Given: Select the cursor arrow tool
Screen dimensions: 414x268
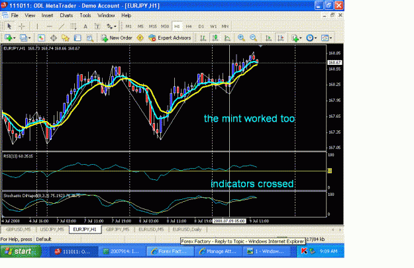Looking at the screenshot, I should coord(9,26).
